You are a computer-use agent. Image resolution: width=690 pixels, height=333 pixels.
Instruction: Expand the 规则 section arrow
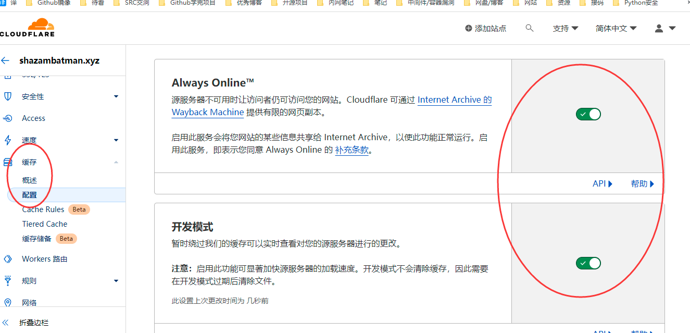(x=116, y=281)
